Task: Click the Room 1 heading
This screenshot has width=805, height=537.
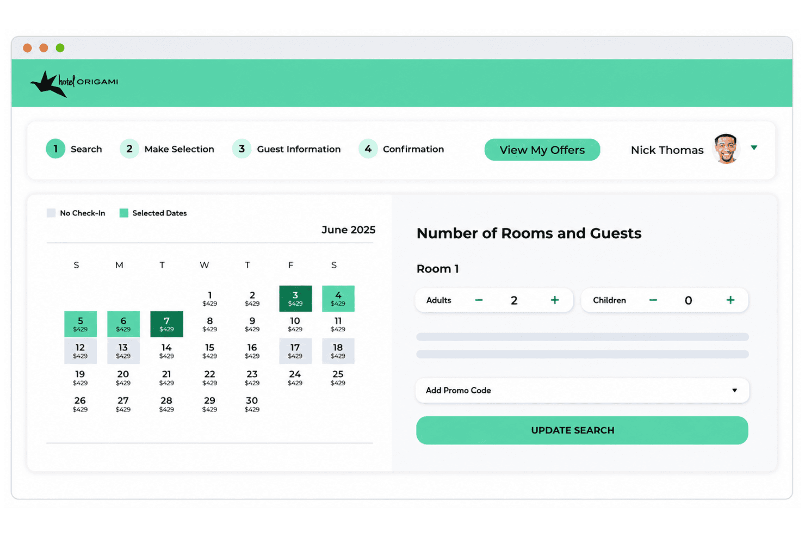Action: tap(438, 269)
